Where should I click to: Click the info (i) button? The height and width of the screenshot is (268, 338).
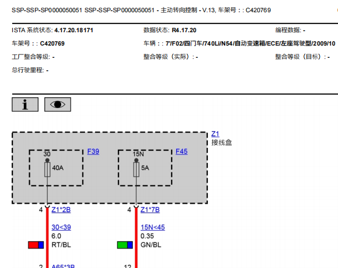click(25, 105)
